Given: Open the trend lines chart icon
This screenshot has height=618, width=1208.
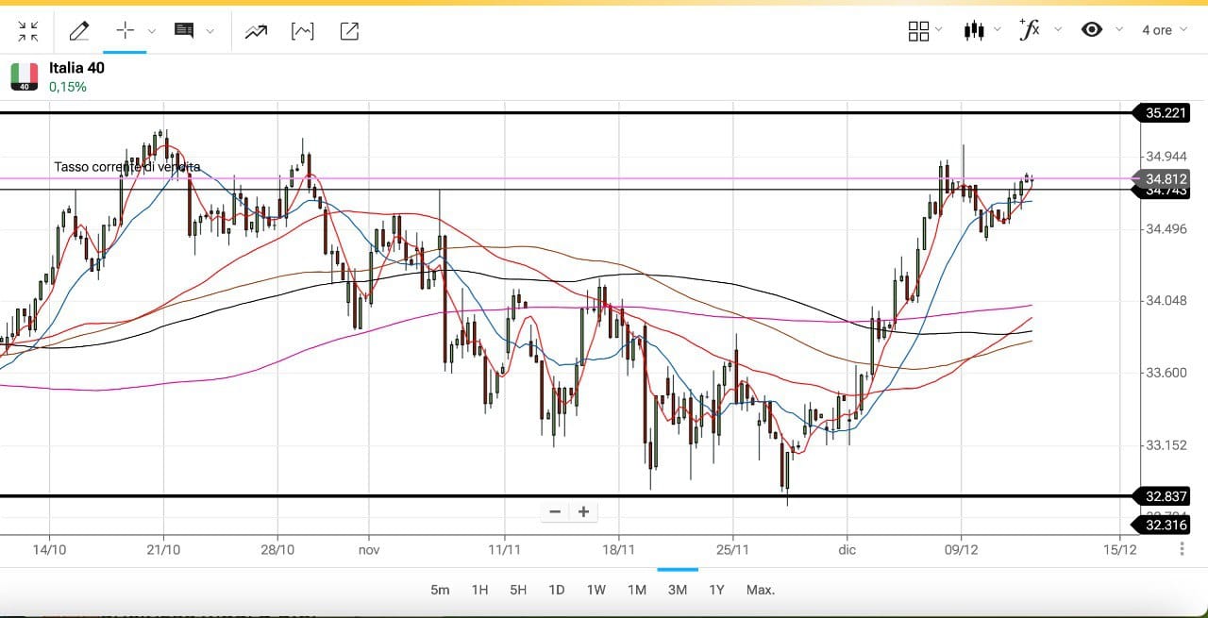Looking at the screenshot, I should (x=255, y=31).
